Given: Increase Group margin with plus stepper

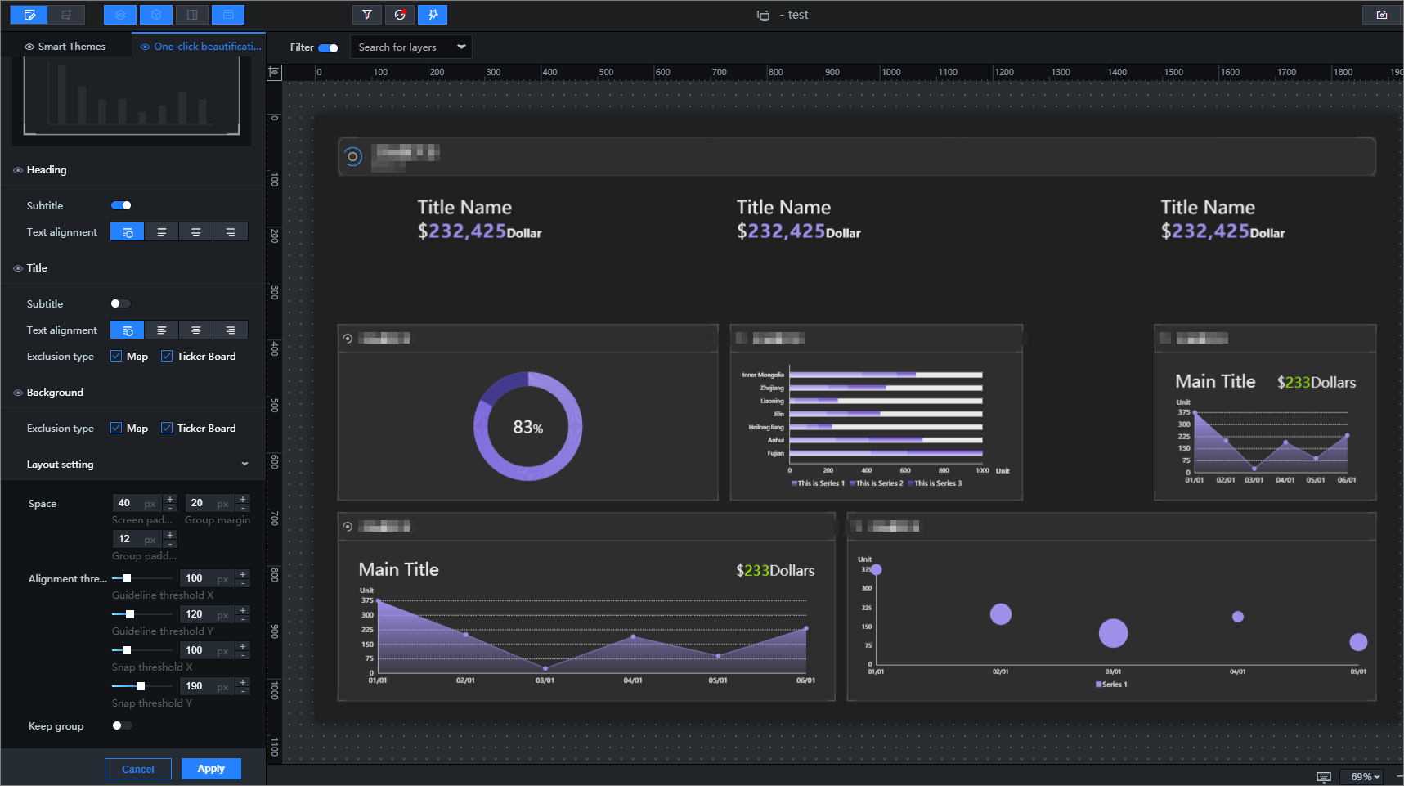Looking at the screenshot, I should coord(243,499).
